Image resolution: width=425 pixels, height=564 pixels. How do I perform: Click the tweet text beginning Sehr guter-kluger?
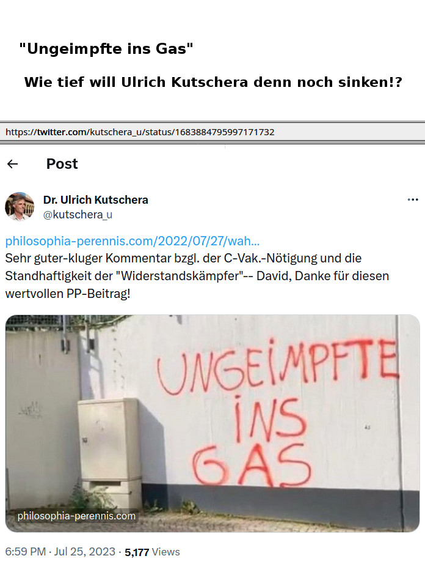(197, 276)
